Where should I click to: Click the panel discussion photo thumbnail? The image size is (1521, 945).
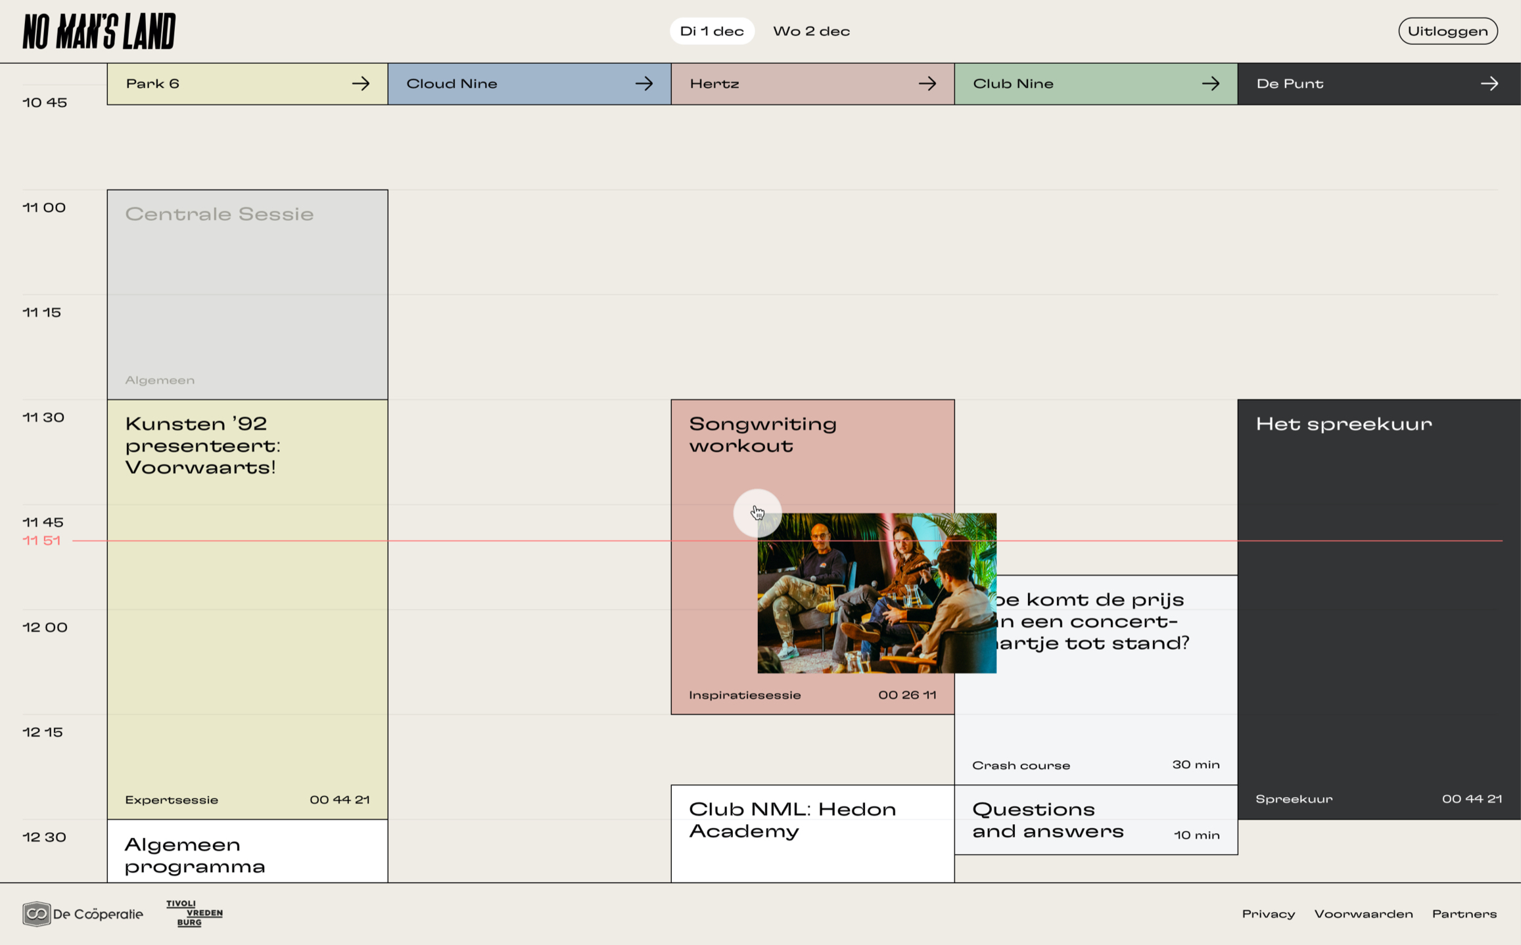click(876, 593)
